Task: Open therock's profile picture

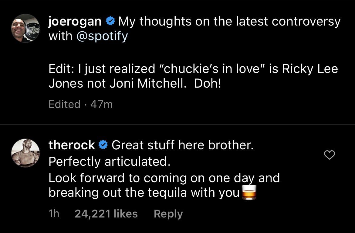Action: coord(25,153)
